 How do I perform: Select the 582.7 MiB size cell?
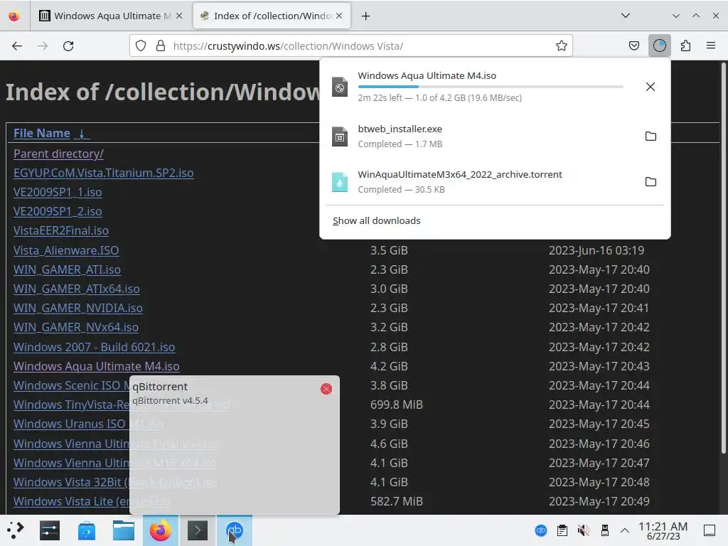point(397,501)
